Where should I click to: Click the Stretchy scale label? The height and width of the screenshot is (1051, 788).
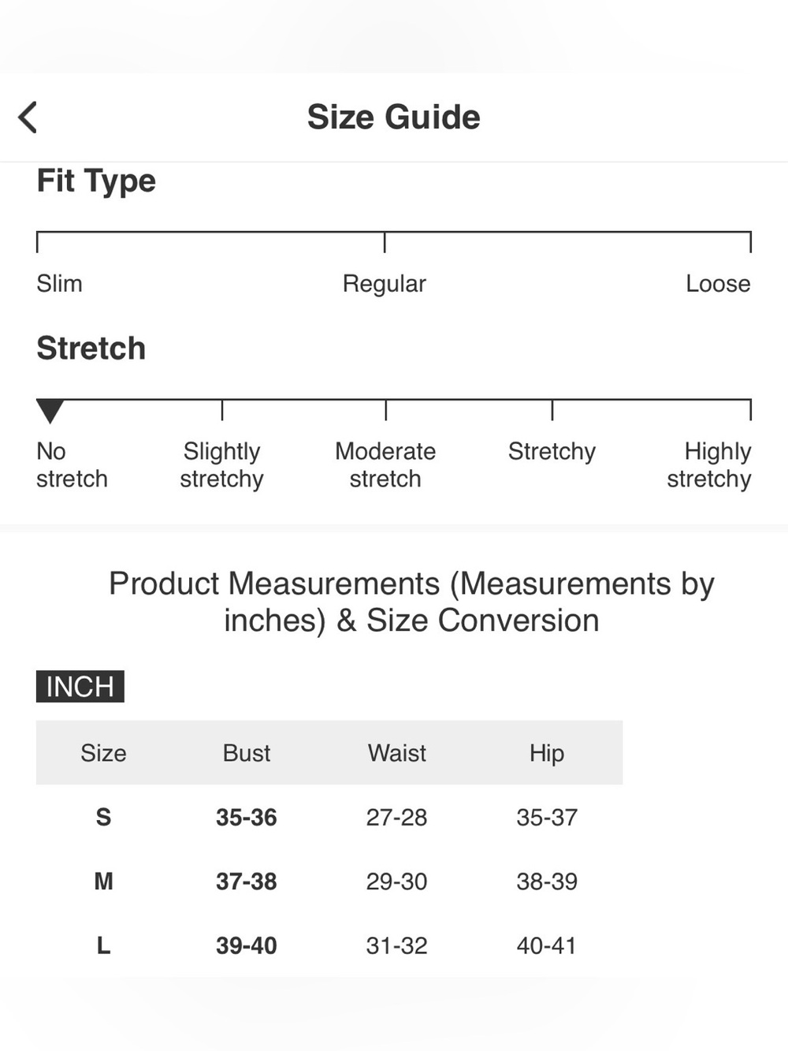[x=552, y=452]
